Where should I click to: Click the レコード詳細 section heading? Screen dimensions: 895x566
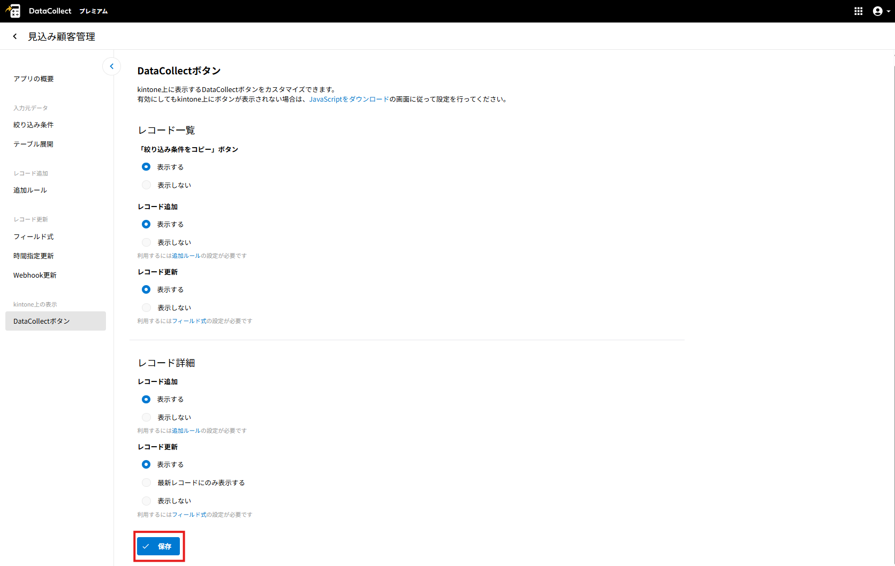[166, 363]
